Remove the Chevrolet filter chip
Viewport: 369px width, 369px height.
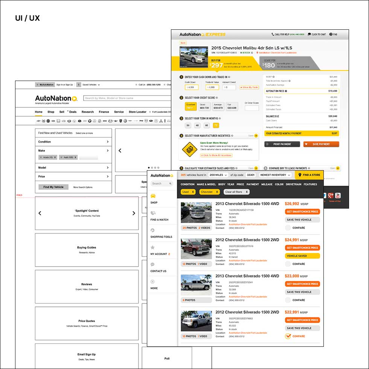[217, 192]
